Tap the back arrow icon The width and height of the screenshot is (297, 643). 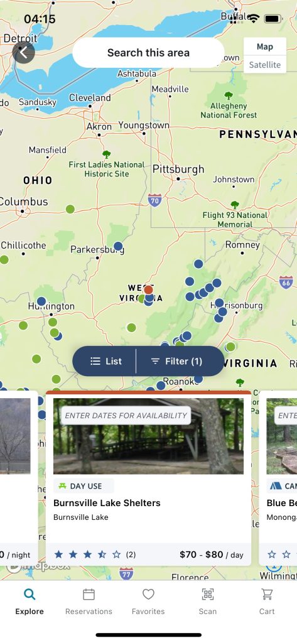(x=23, y=53)
